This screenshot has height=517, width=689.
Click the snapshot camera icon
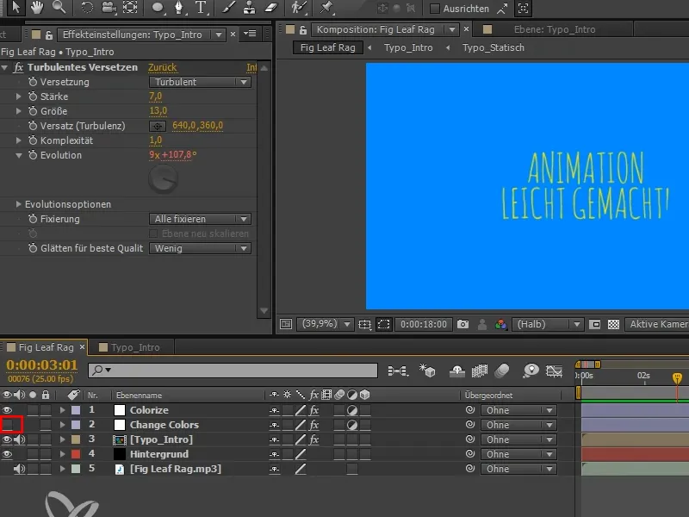tap(462, 325)
